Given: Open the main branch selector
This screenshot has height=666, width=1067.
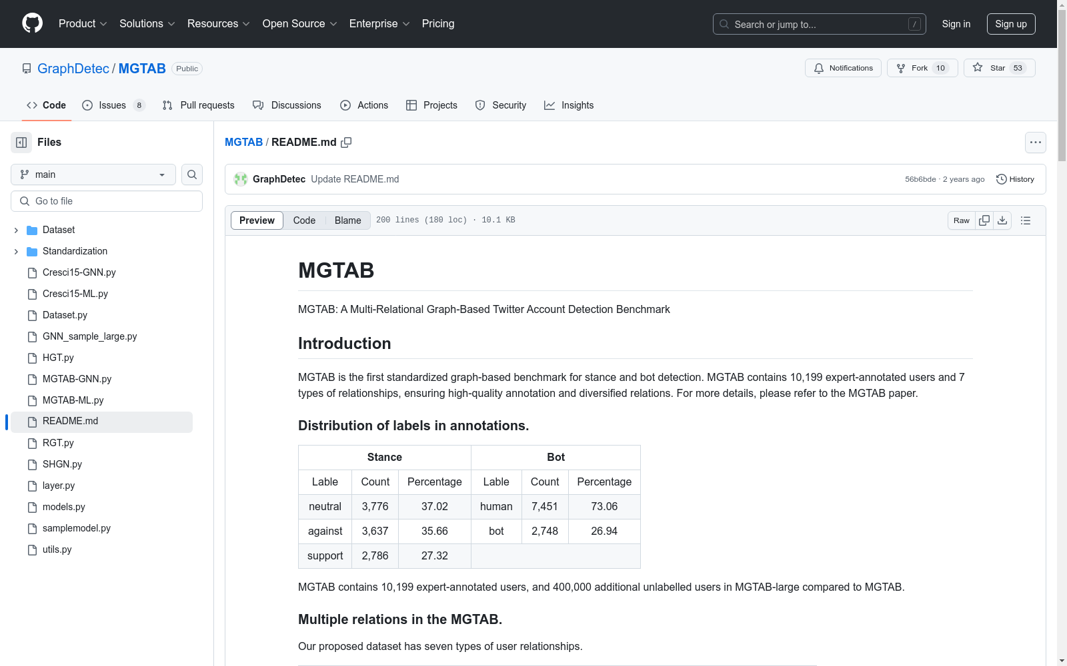Looking at the screenshot, I should tap(93, 174).
